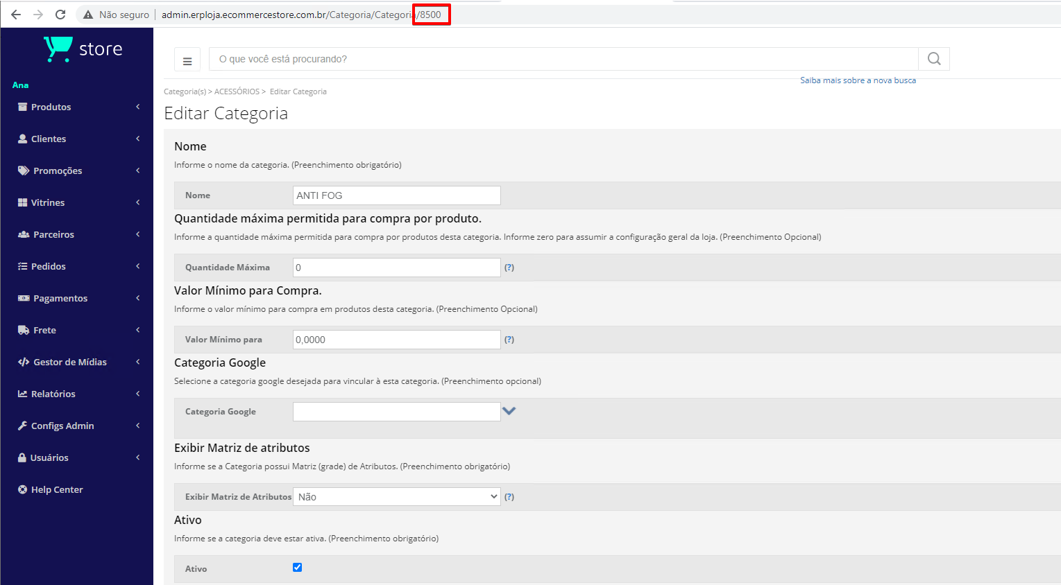Click the Frete truck icon
This screenshot has width=1061, height=585.
pos(24,330)
